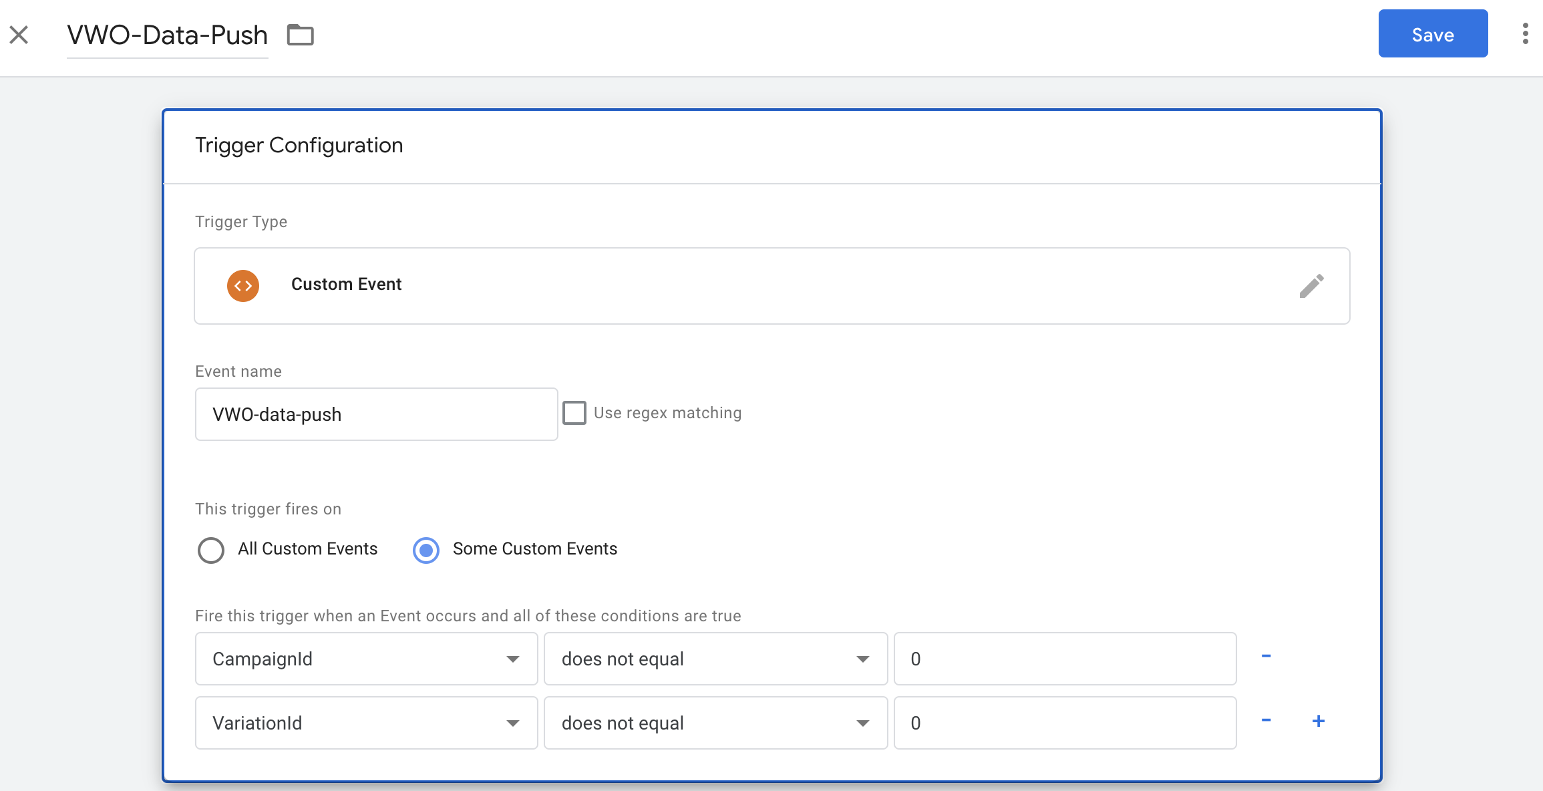
Task: Close the trigger editor with the X icon
Action: 19,35
